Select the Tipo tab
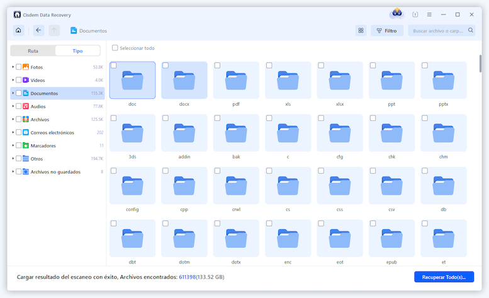This screenshot has height=298, width=489. point(77,51)
